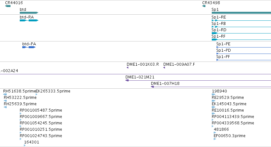Click the 164301 feature arrow
This screenshot has height=147, width=271.
click(25, 146)
